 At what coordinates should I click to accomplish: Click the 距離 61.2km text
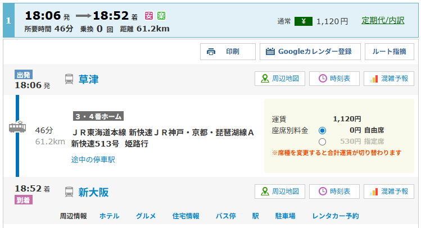coord(144,29)
